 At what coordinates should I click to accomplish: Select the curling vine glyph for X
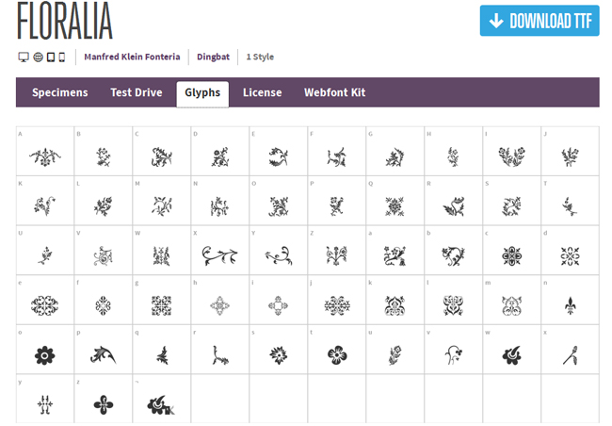pos(219,256)
